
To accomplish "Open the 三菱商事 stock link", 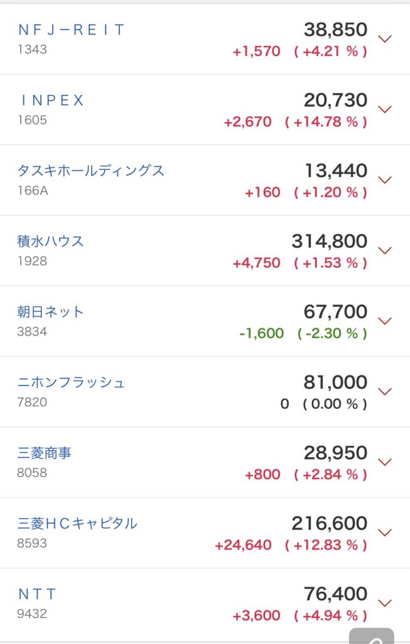I will 45,453.
